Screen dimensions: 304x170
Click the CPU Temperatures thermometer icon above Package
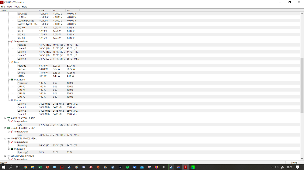point(12,41)
